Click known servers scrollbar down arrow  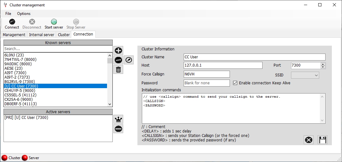tap(110, 104)
